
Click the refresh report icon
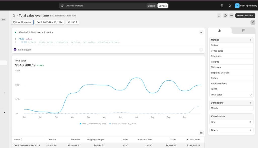tap(219, 16)
